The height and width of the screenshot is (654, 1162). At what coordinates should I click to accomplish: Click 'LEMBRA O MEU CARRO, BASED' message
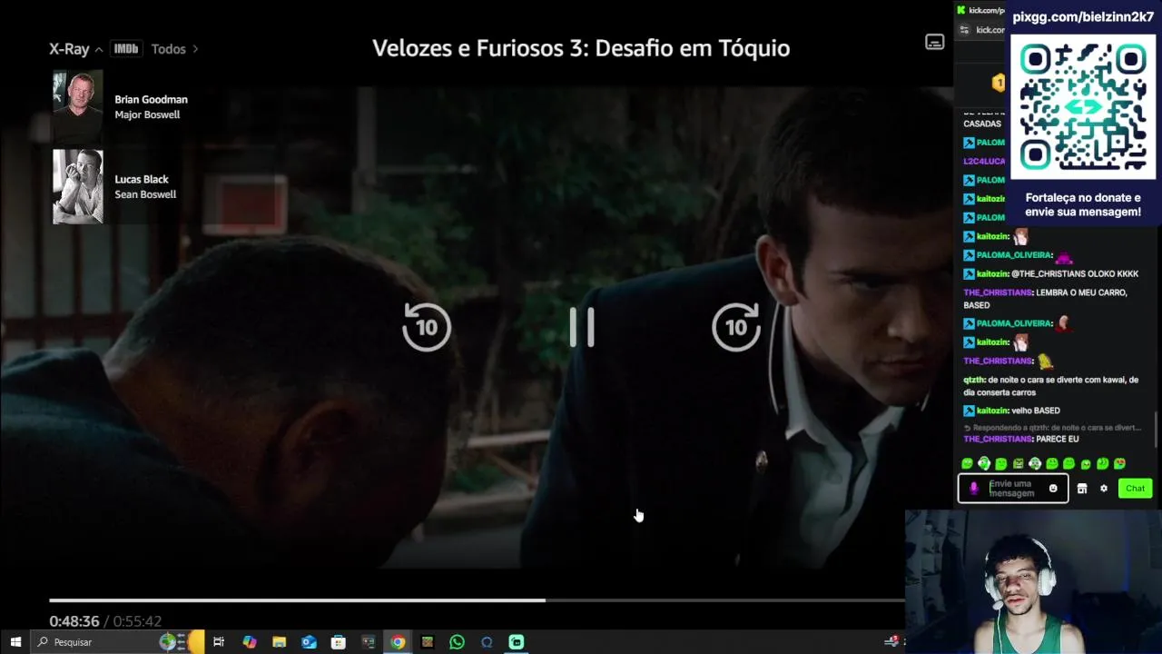tap(1045, 299)
